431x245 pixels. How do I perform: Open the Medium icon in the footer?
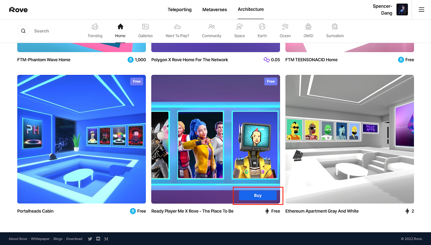[x=106, y=239]
